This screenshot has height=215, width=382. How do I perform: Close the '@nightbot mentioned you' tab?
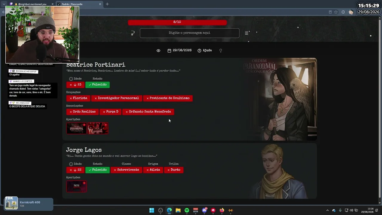point(53,4)
